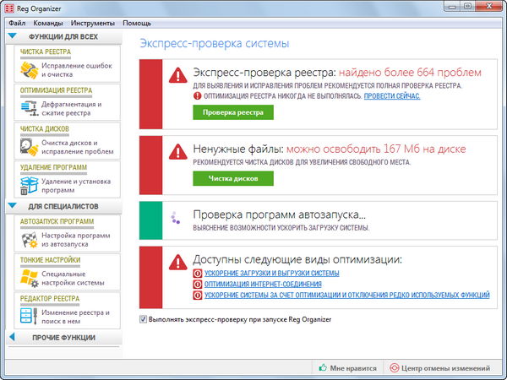
Task: Open the Файл menu
Action: 17,23
